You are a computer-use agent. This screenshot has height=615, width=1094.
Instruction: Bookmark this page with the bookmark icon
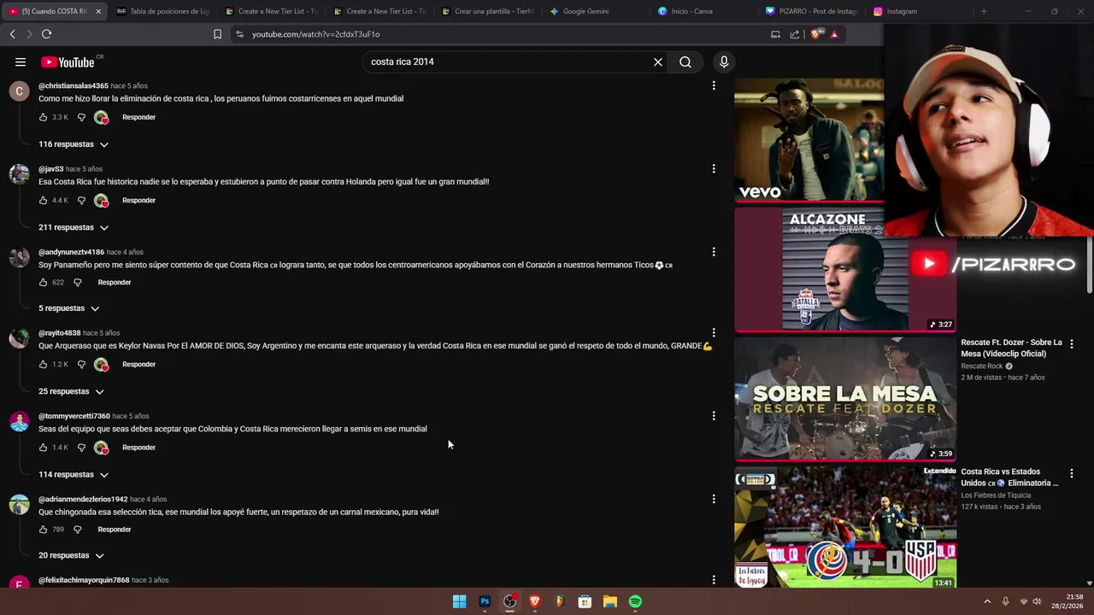click(x=217, y=34)
